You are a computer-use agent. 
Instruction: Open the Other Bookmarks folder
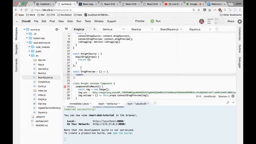click(x=230, y=15)
